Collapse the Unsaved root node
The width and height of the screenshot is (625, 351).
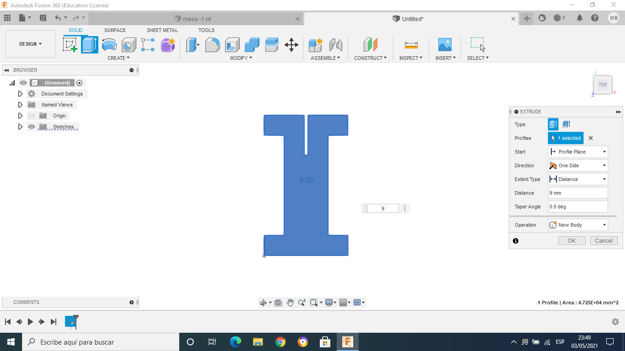coord(12,83)
